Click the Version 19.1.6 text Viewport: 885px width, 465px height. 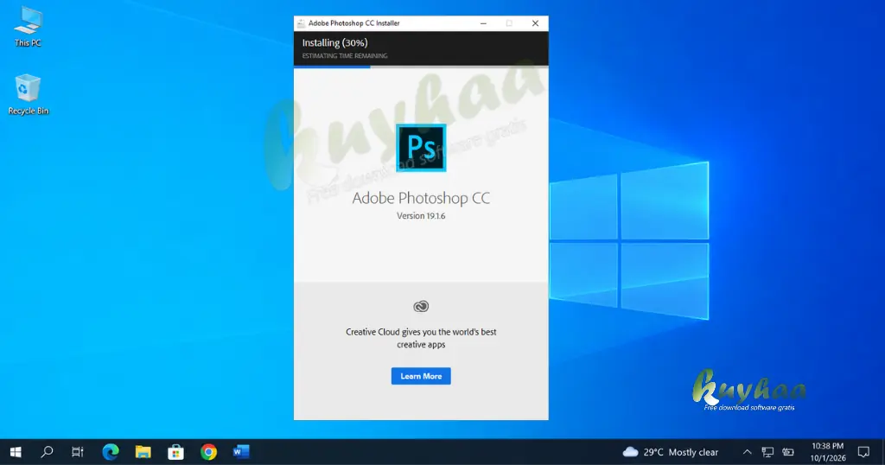pyautogui.click(x=421, y=215)
